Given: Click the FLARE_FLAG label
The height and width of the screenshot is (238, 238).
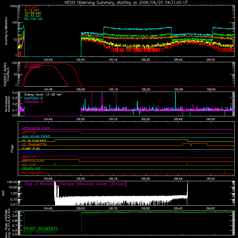Looking at the screenshot, I should [31, 148].
